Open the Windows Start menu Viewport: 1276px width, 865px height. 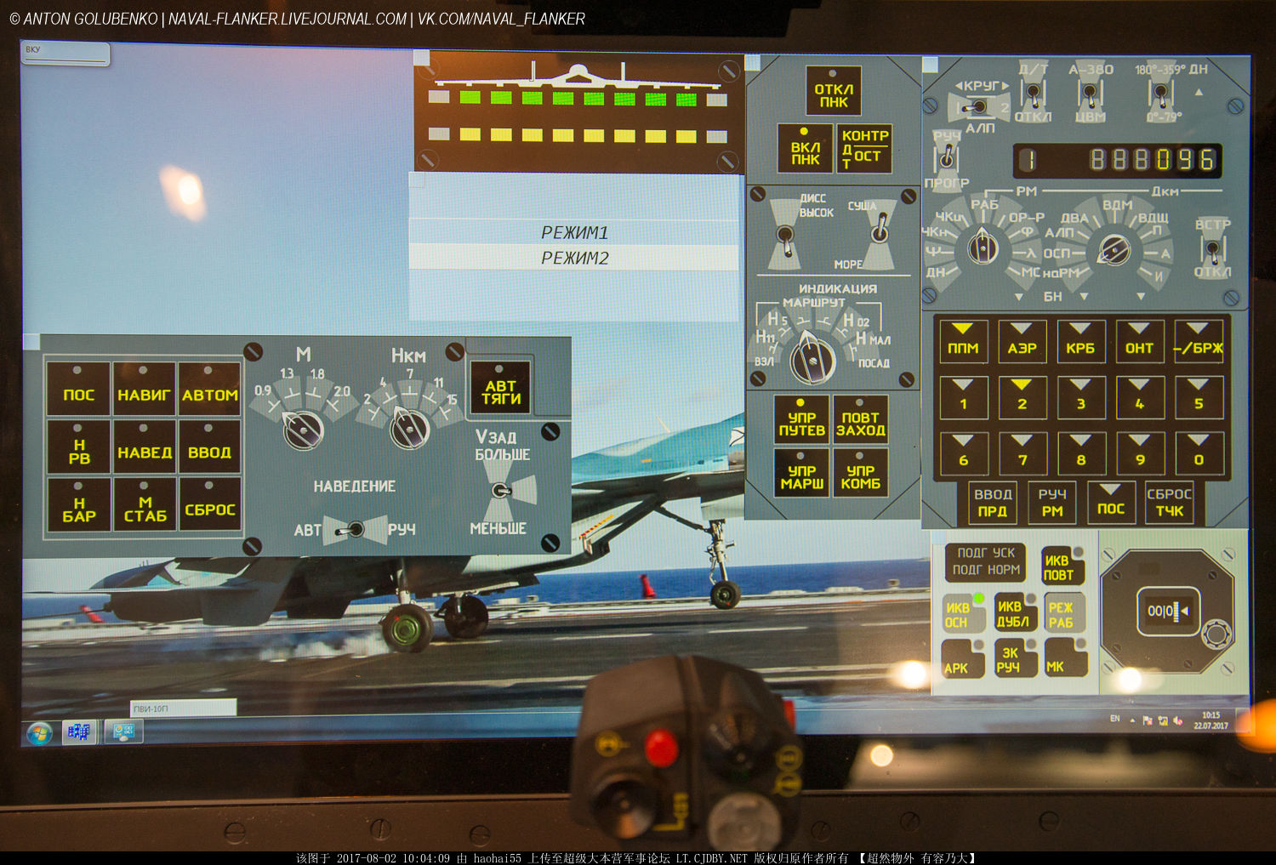tap(40, 732)
